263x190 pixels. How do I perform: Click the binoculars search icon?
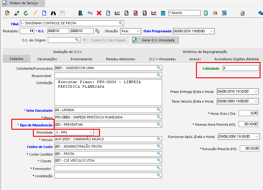(x=53, y=13)
